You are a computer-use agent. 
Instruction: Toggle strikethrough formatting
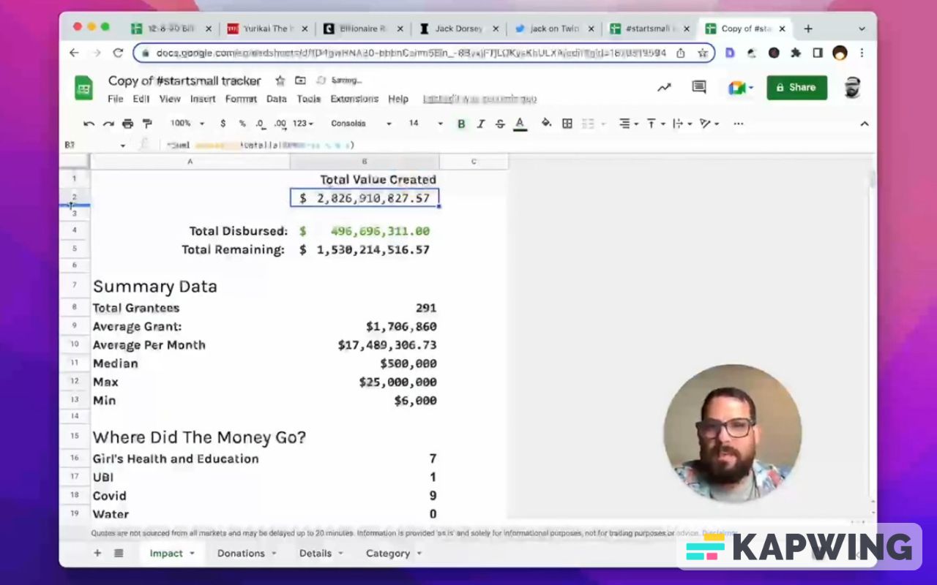tap(500, 124)
